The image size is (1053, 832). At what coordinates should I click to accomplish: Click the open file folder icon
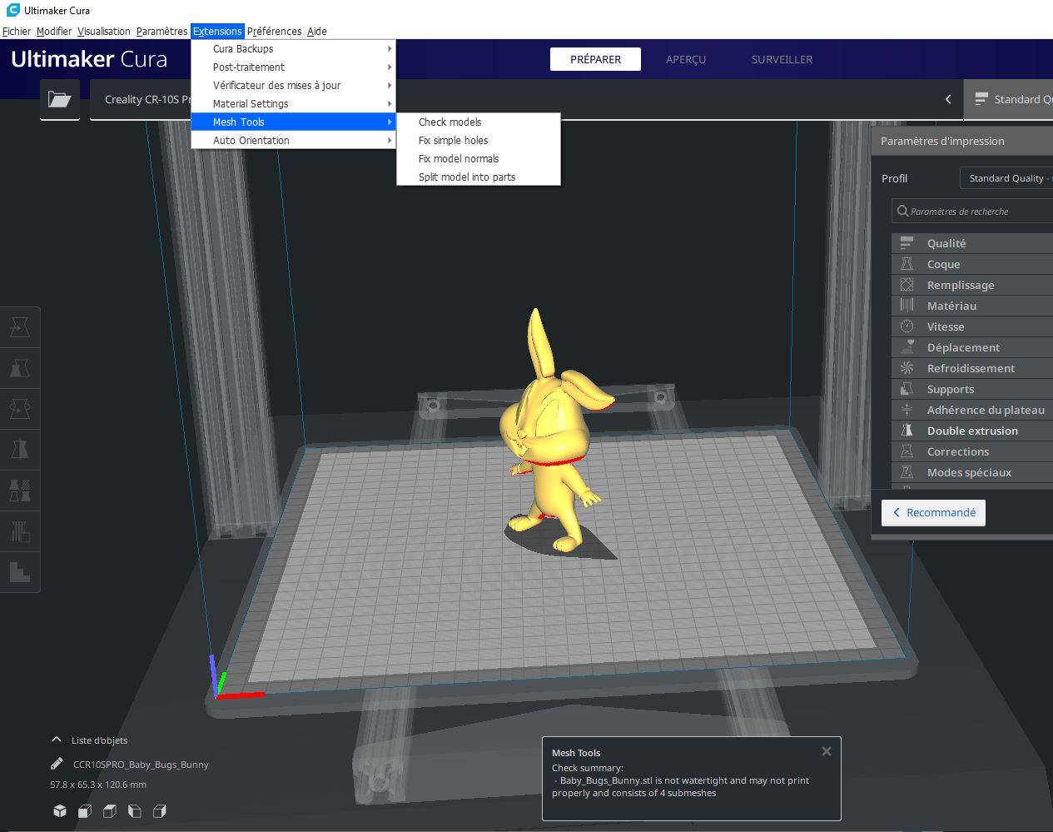pos(60,99)
